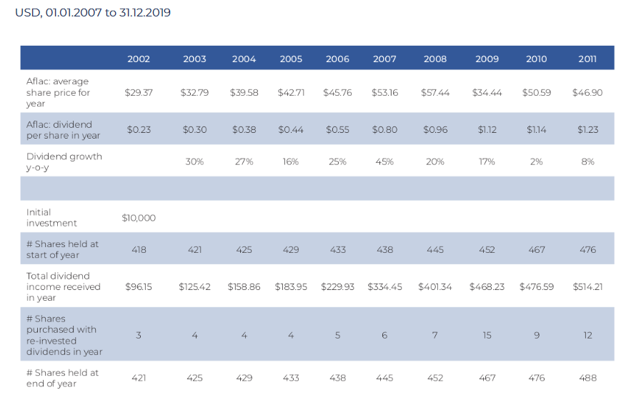
Task: Click the row label '# Shares held at start of year'
Action: tap(63, 249)
